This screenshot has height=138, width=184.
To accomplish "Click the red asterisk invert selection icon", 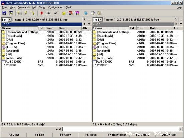I will (42, 13).
